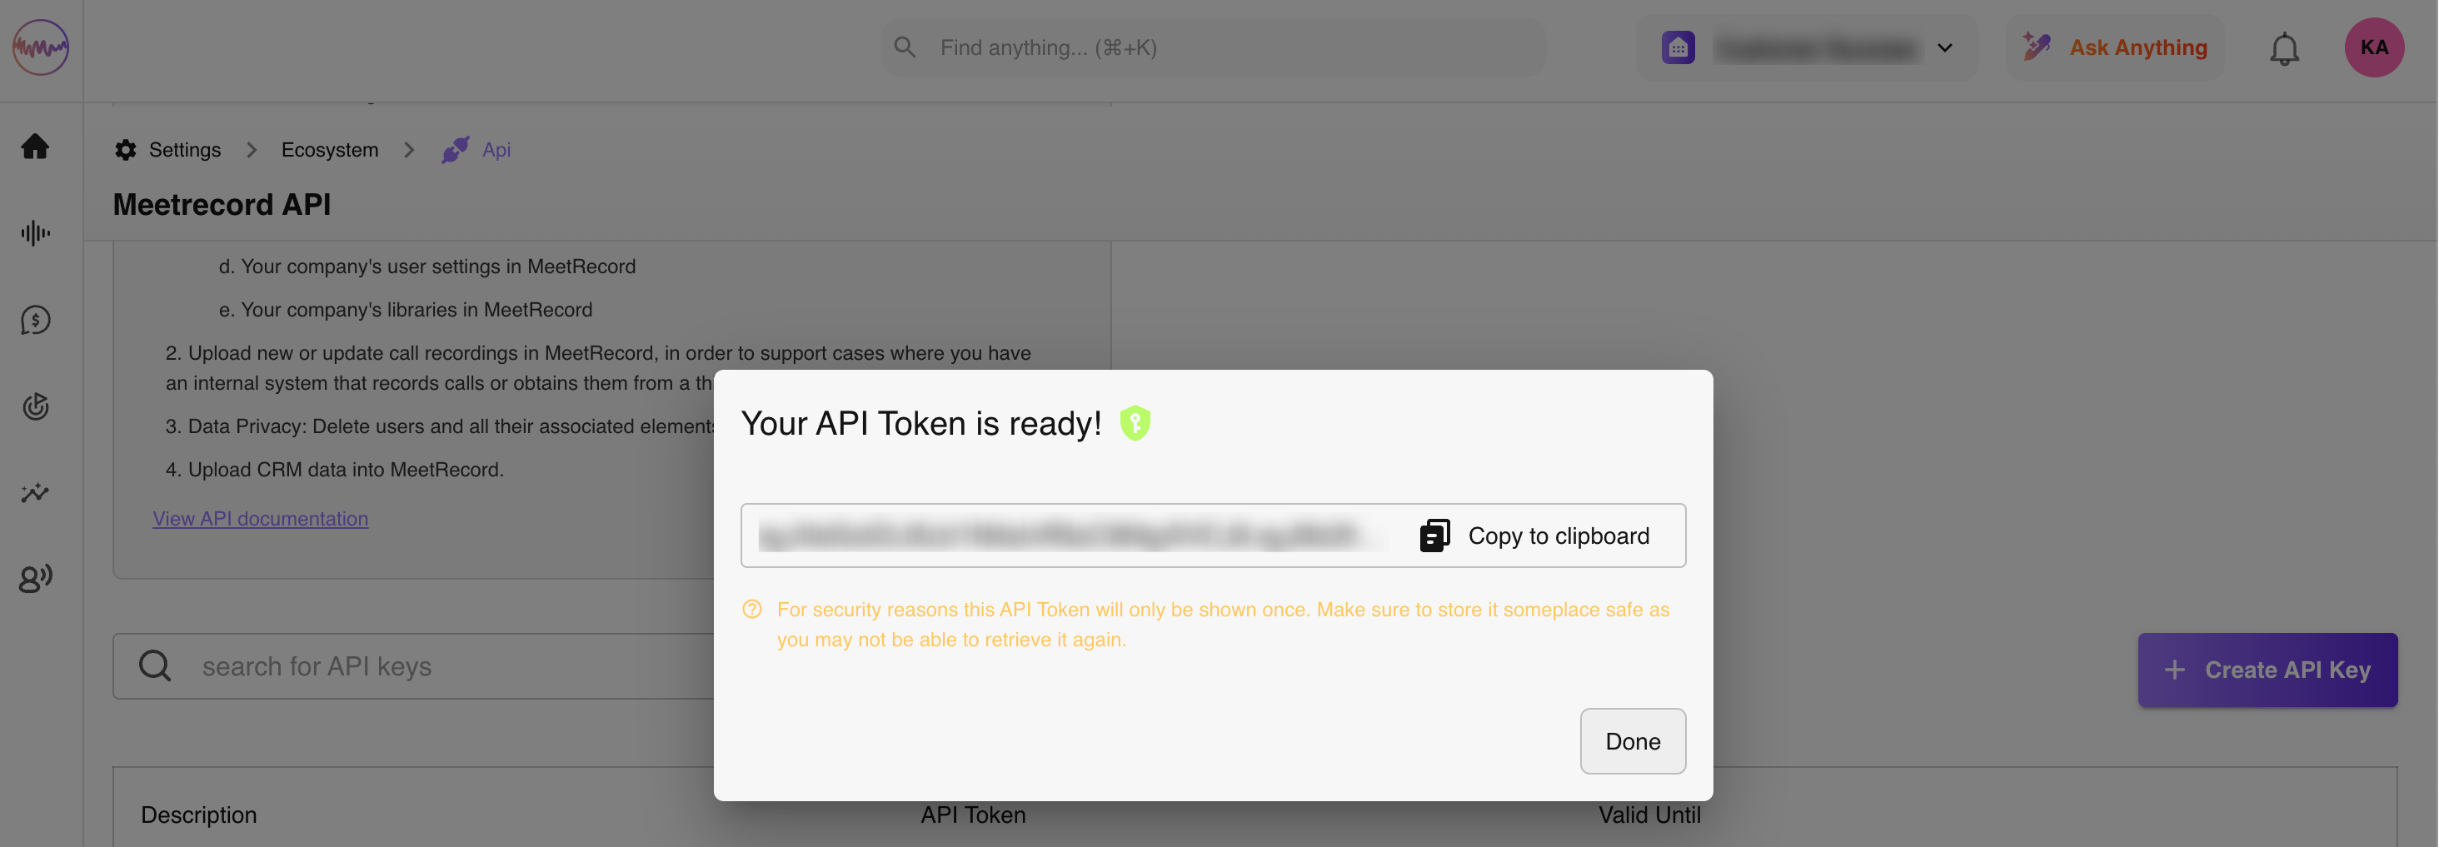
Task: Open View API documentation link
Action: click(x=261, y=519)
